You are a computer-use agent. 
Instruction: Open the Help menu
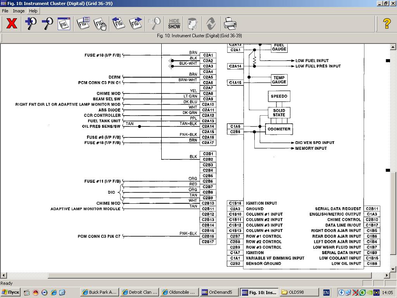pos(33,11)
